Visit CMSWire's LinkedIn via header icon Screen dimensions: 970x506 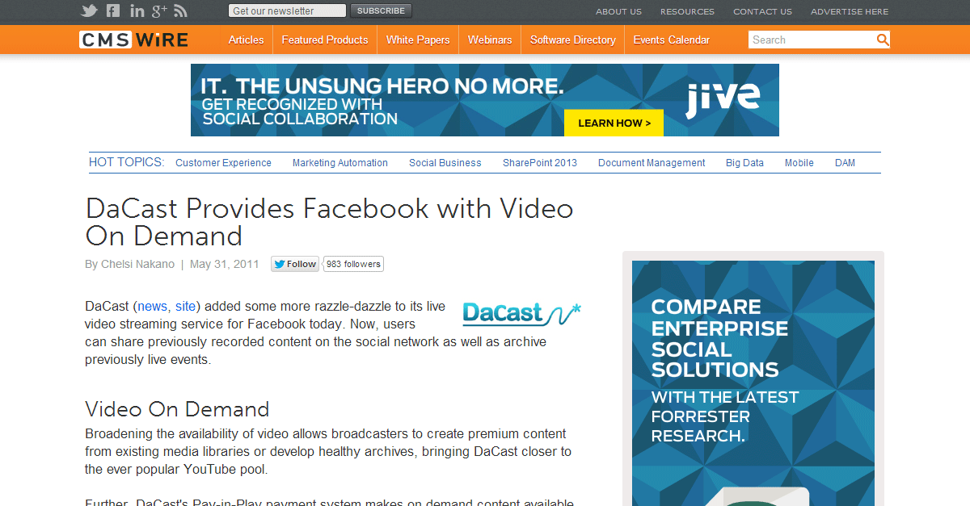click(136, 10)
